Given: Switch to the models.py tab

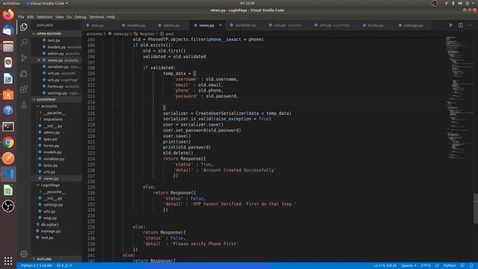Looking at the screenshot, I should [136, 25].
